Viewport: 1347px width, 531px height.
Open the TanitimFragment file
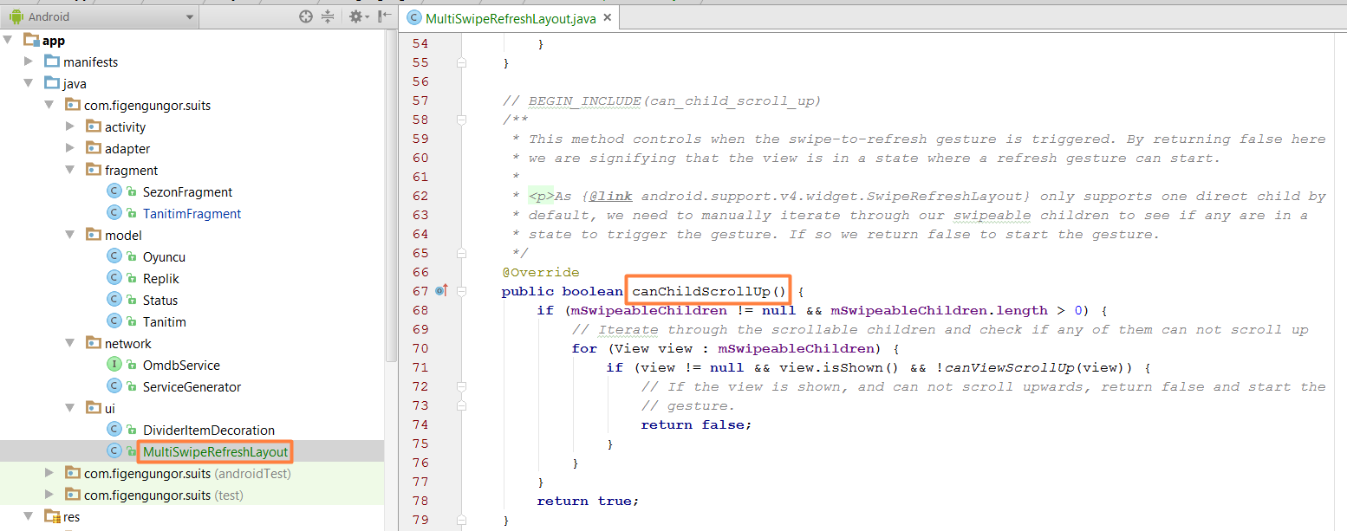192,213
